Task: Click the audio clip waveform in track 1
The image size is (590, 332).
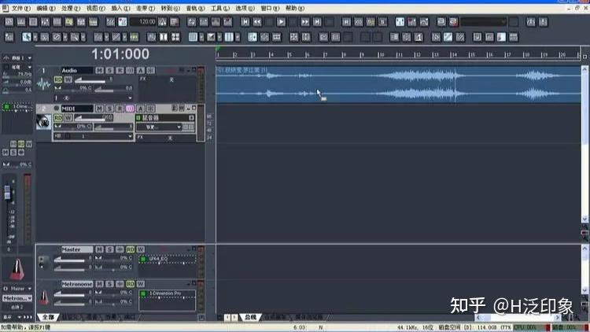Action: 399,85
